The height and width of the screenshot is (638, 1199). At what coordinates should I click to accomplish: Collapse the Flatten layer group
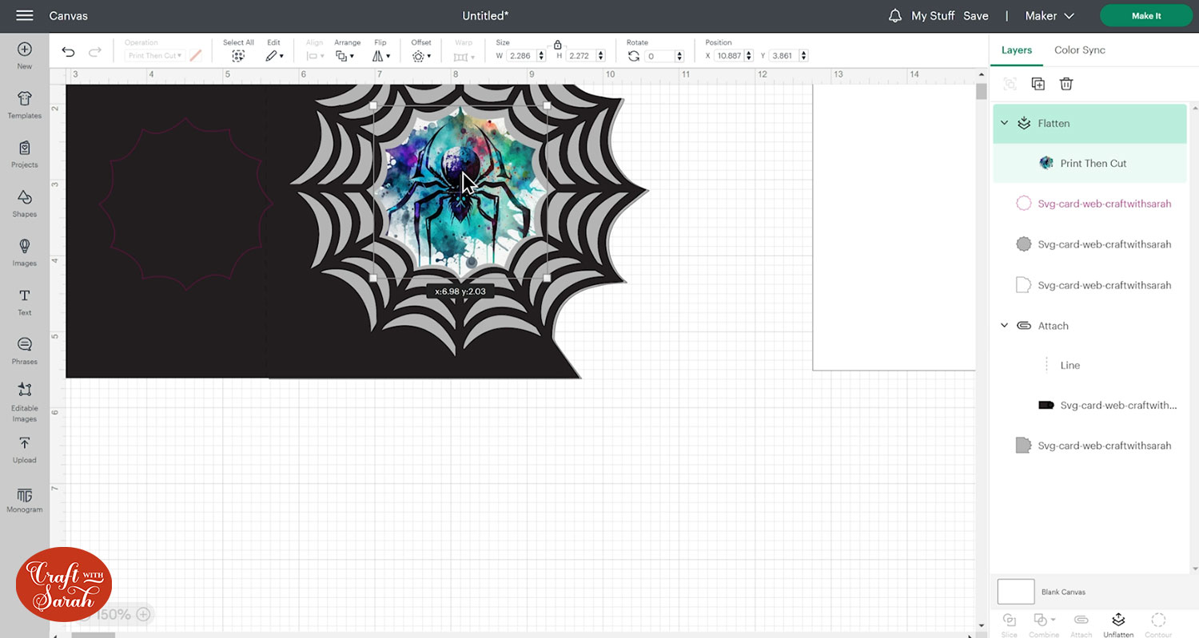(1005, 123)
